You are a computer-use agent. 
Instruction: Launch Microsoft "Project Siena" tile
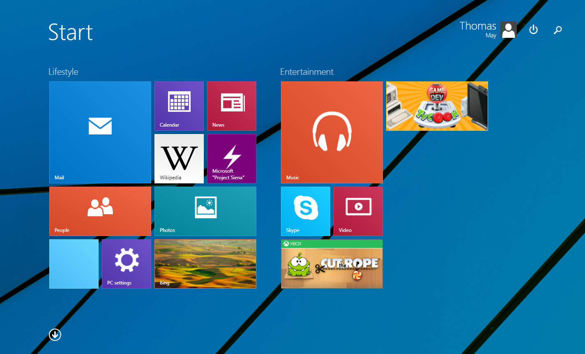(232, 159)
